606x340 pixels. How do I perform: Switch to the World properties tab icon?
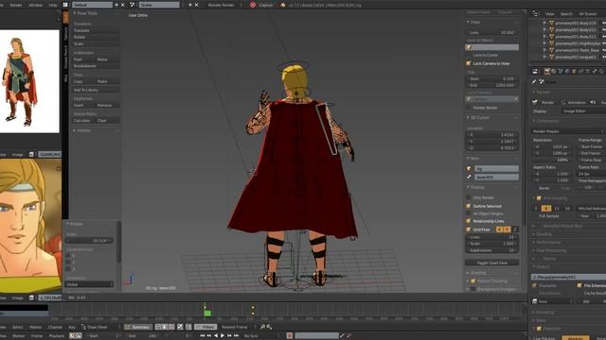click(x=567, y=72)
